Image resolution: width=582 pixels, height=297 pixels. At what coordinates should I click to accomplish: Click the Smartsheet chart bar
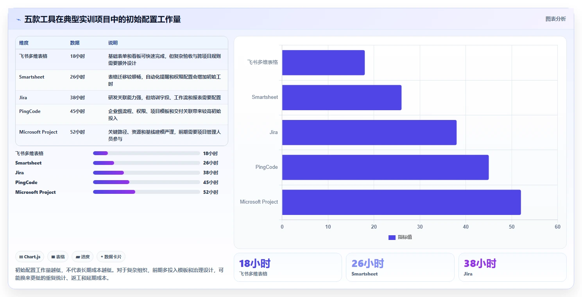[x=342, y=97]
